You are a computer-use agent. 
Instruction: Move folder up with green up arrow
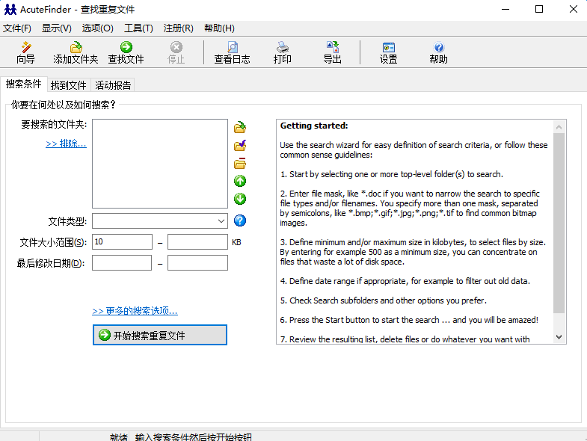point(240,181)
